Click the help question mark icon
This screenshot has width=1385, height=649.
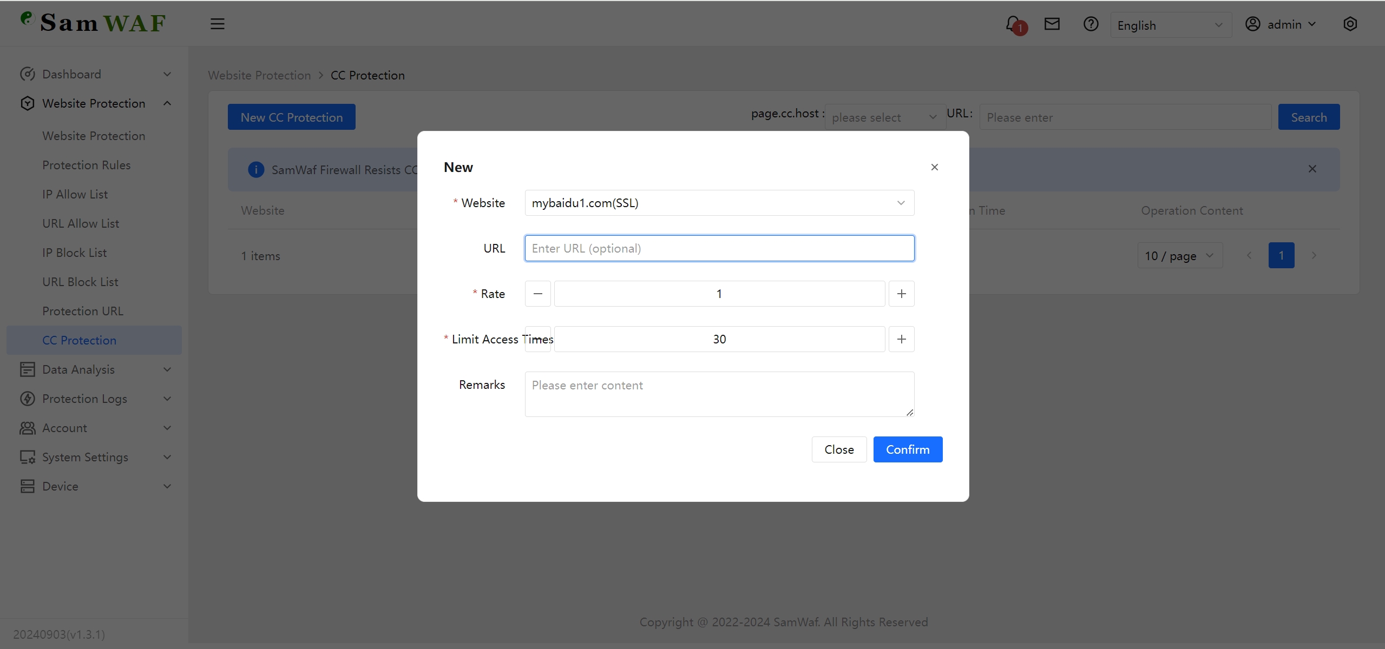1091,24
